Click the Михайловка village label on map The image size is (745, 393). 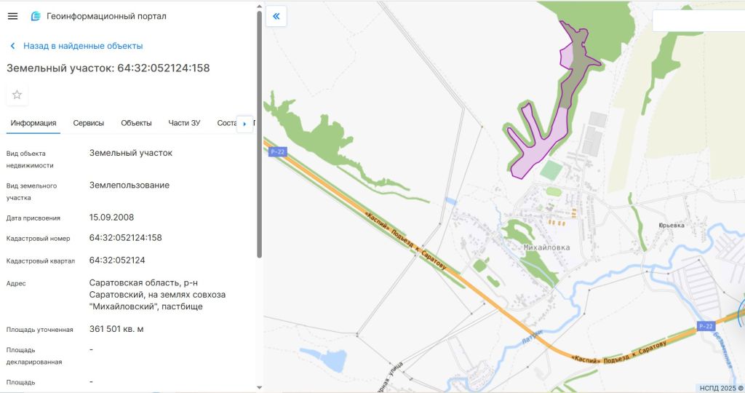coord(546,247)
